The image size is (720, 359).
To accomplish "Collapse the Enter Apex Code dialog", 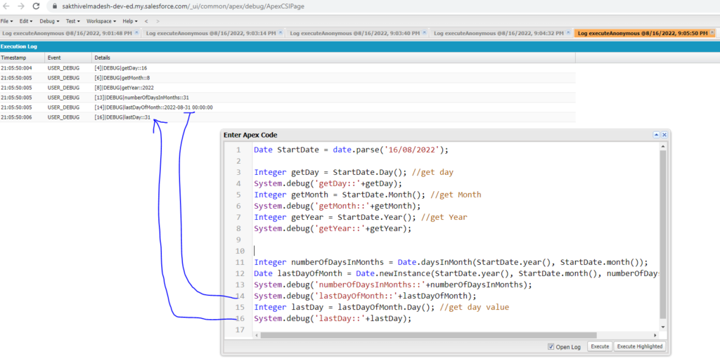I will tap(656, 134).
